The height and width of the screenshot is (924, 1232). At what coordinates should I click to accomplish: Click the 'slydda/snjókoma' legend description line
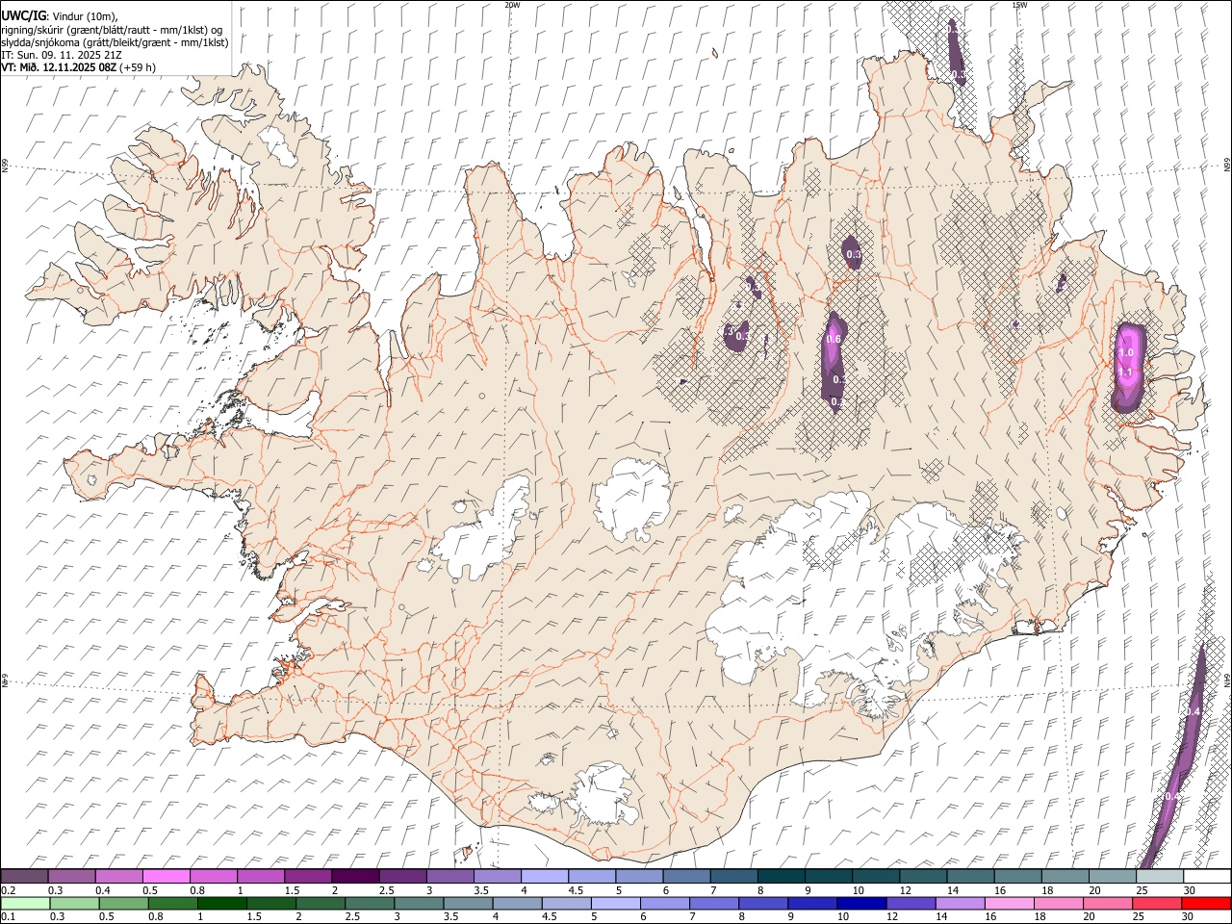[115, 42]
